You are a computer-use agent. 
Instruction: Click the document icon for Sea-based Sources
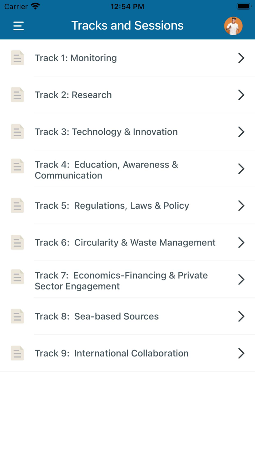(x=17, y=316)
